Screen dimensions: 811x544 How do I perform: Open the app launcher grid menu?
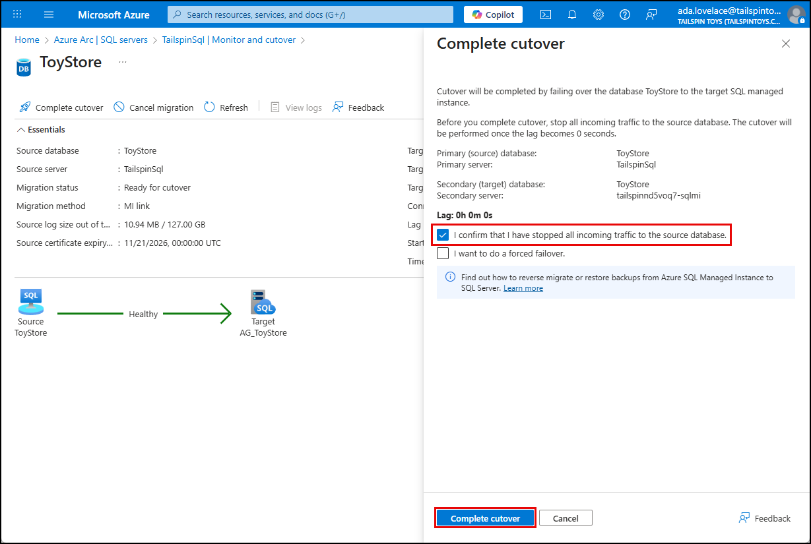click(18, 14)
